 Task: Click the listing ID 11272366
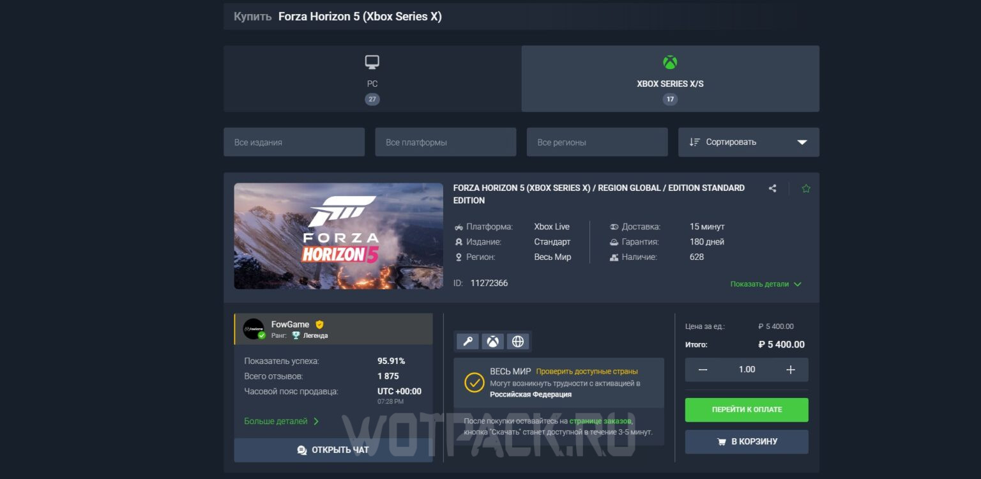489,283
